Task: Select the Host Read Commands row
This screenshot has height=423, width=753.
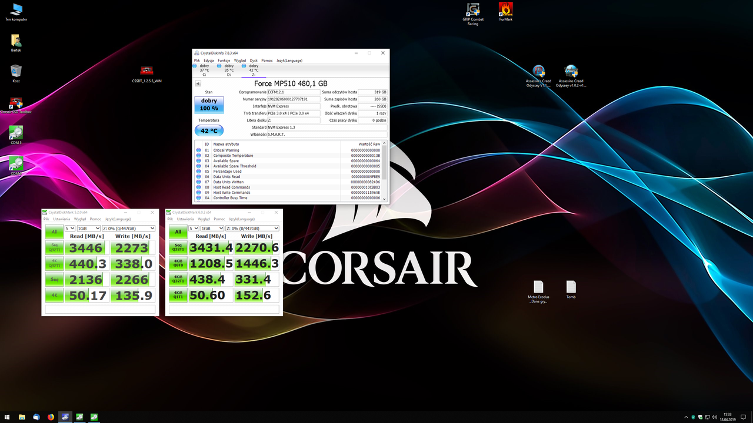Action: pos(288,187)
